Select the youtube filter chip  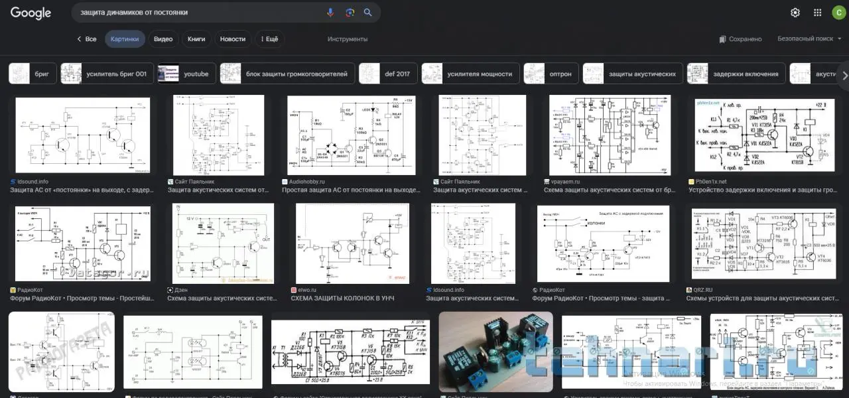coord(187,74)
